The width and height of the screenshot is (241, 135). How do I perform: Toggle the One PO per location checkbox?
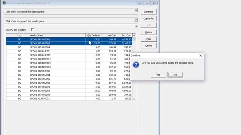[32, 30]
